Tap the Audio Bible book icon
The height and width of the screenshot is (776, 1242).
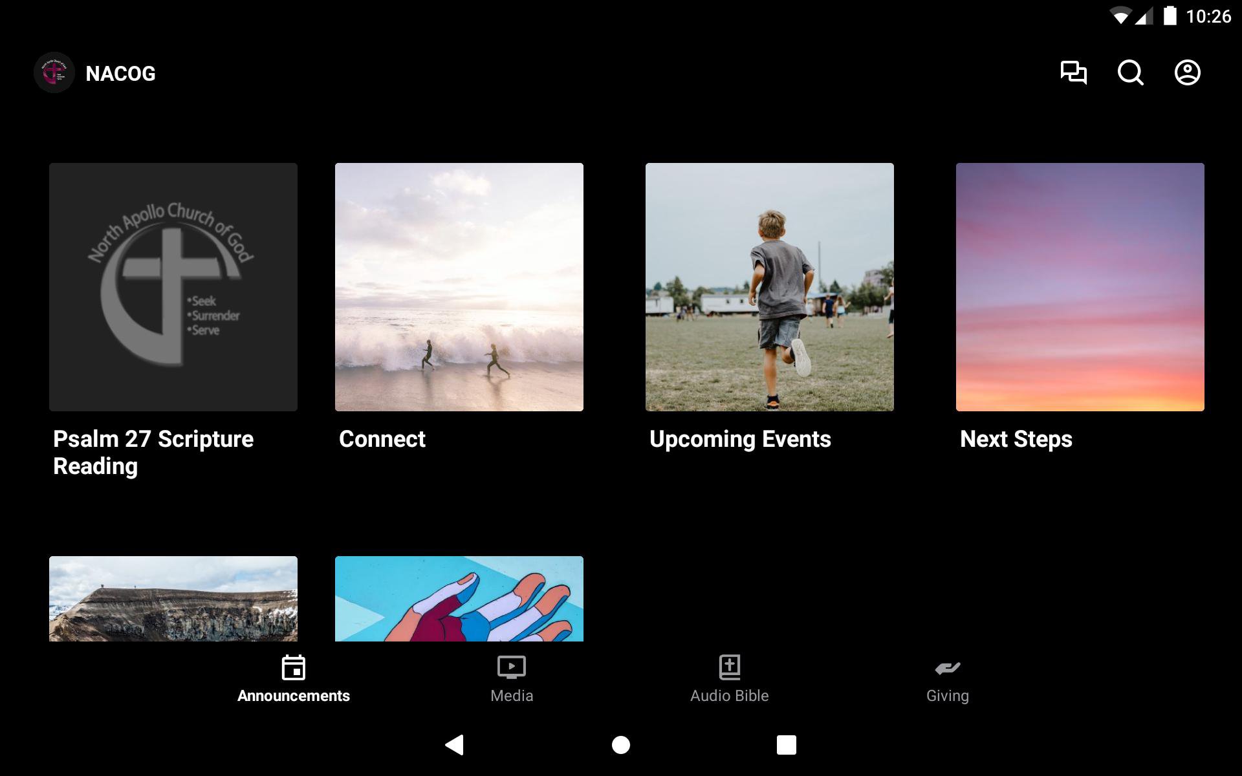coord(729,667)
